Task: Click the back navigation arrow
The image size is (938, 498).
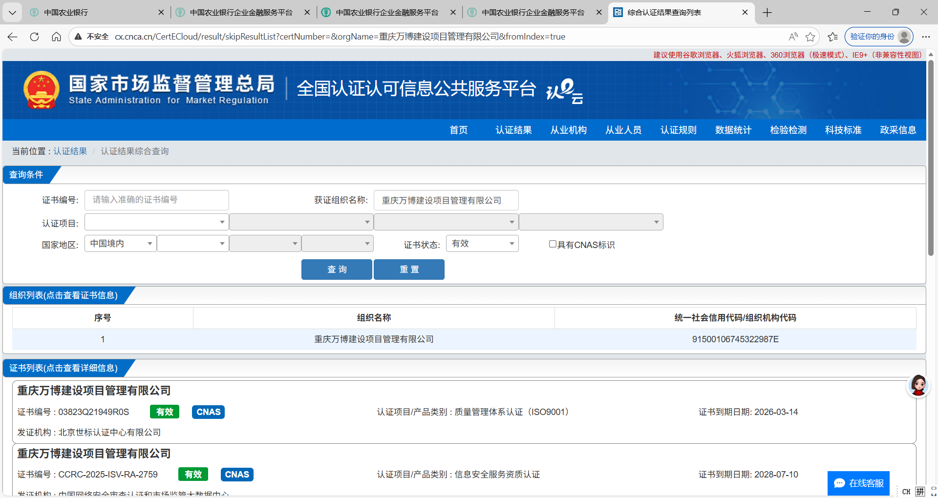Action: (13, 37)
